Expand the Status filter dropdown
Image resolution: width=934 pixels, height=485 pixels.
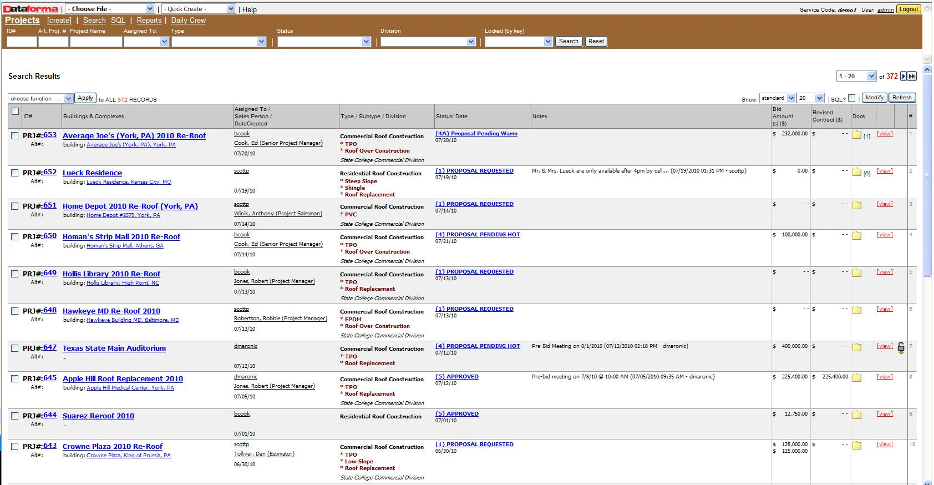tap(324, 42)
